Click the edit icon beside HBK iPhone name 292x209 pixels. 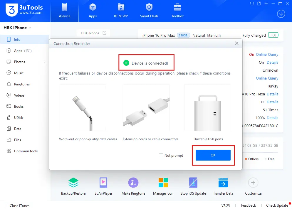[x=104, y=33]
